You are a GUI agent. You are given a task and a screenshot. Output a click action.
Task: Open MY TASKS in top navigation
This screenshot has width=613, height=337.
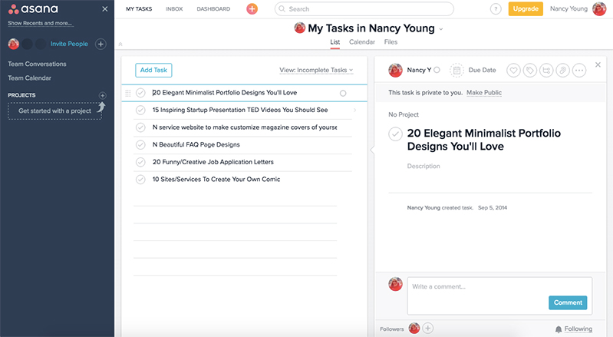tap(139, 9)
